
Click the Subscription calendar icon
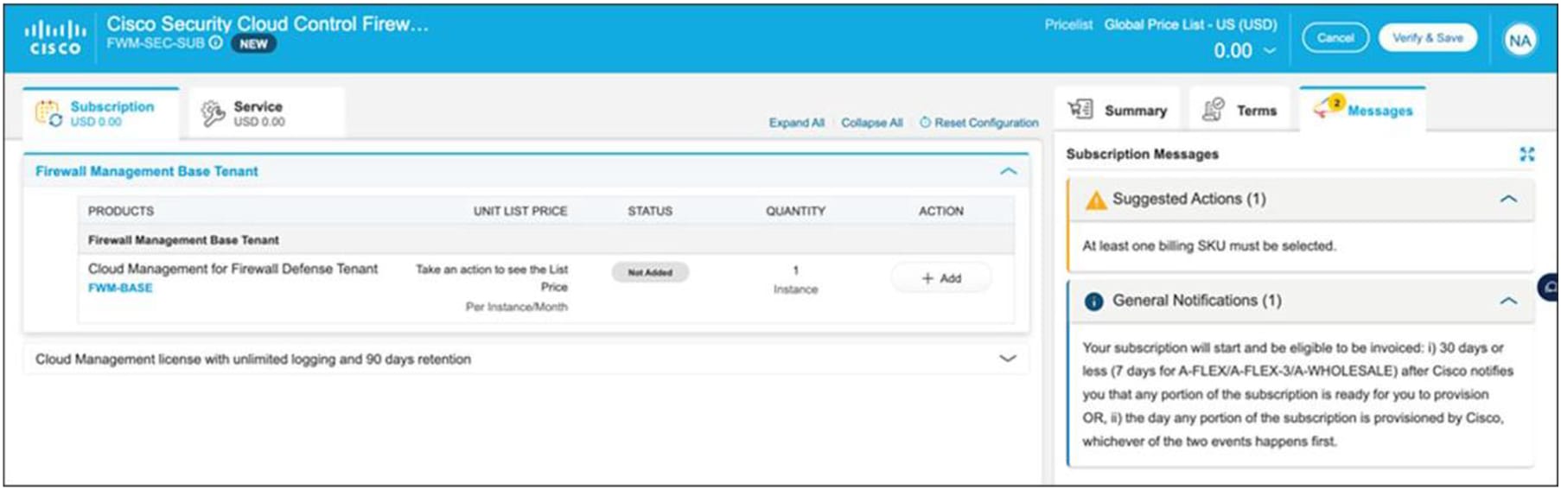pyautogui.click(x=48, y=113)
